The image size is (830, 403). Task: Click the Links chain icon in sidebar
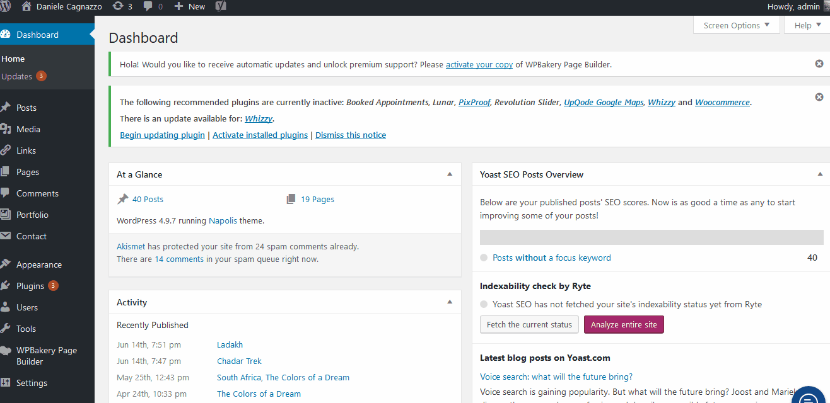[x=5, y=150]
